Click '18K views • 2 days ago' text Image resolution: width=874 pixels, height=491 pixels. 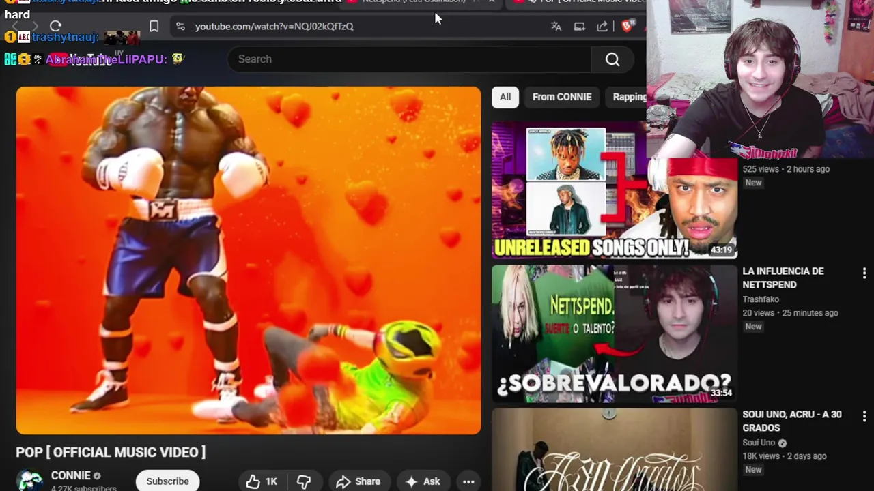[x=785, y=456]
